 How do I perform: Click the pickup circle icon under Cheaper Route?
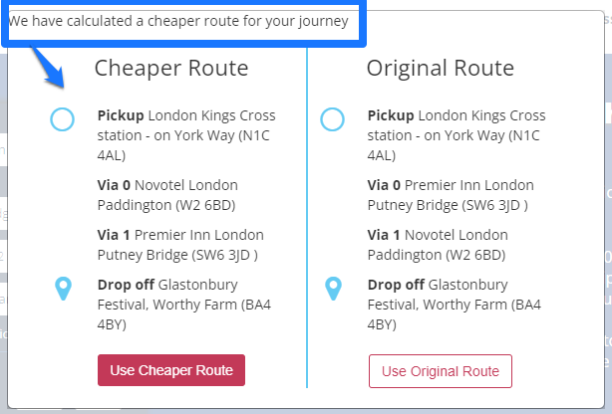[x=62, y=119]
